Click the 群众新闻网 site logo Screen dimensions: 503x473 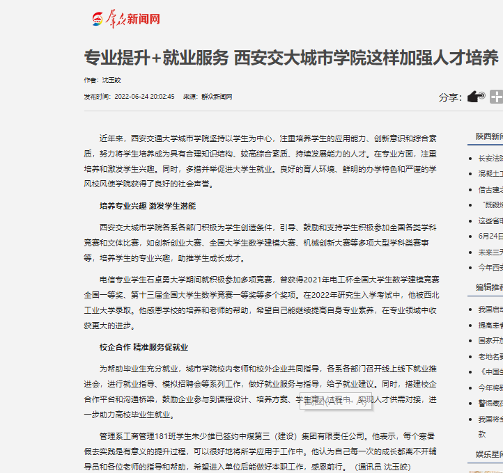(x=127, y=19)
